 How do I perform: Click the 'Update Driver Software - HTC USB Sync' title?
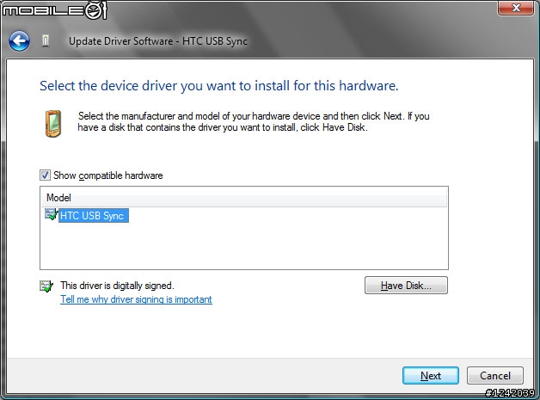[158, 41]
